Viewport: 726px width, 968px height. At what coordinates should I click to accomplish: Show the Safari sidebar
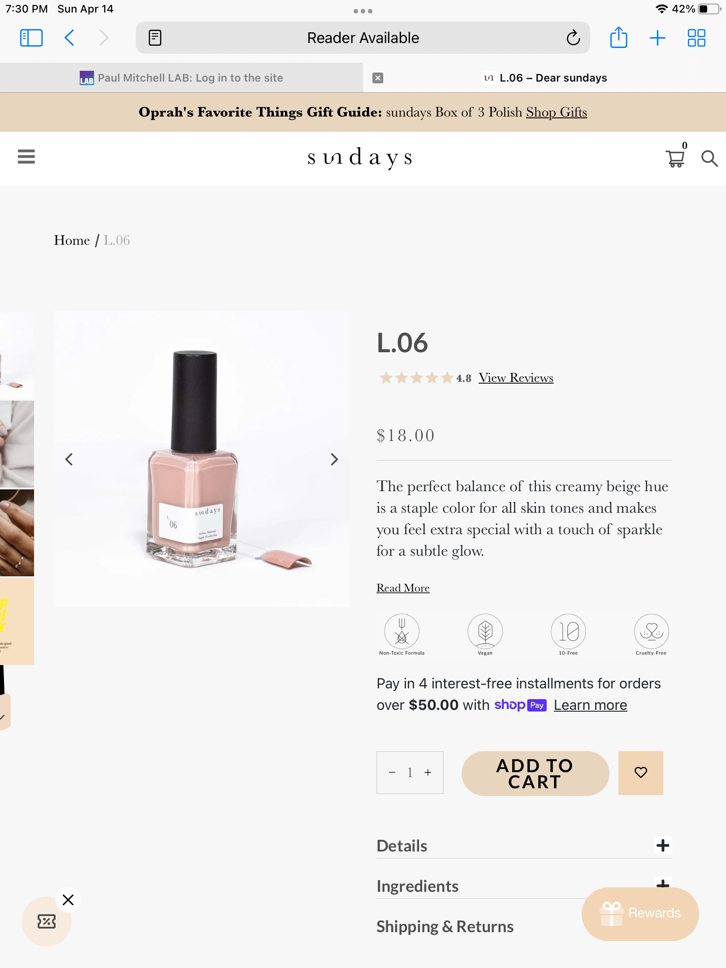tap(31, 38)
